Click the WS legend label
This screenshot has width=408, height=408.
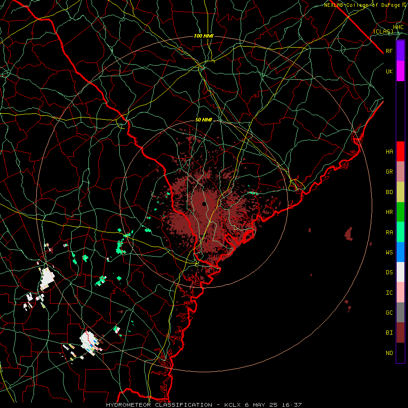[389, 253]
